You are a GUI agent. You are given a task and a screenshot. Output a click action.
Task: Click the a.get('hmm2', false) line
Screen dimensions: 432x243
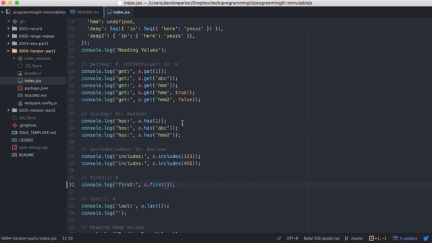pyautogui.click(x=141, y=100)
